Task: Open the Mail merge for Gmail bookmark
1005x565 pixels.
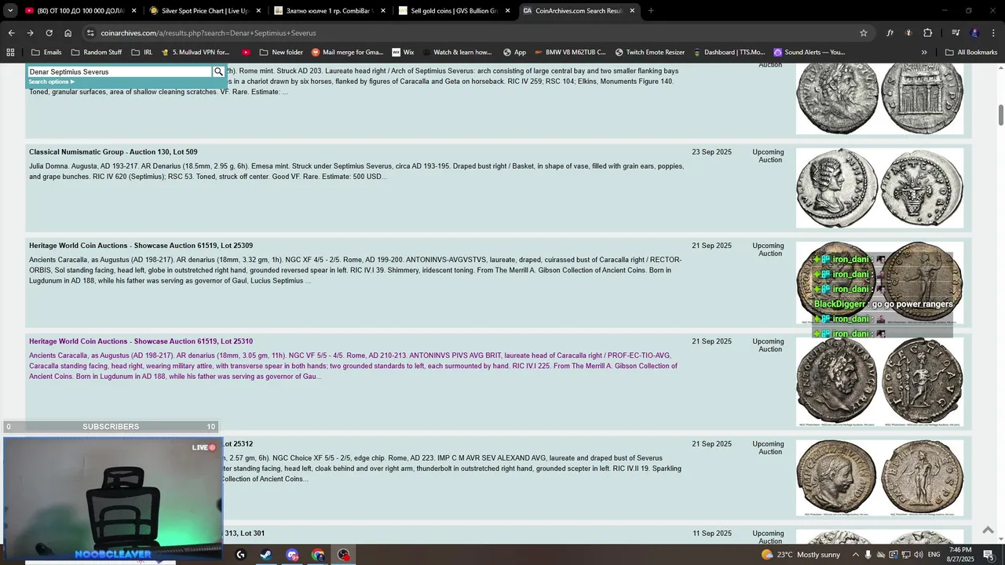Action: pos(347,53)
